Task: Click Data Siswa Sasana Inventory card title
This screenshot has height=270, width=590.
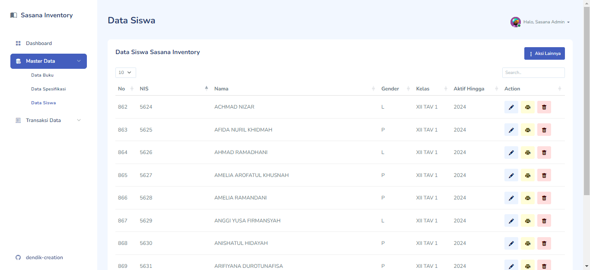Action: (158, 52)
